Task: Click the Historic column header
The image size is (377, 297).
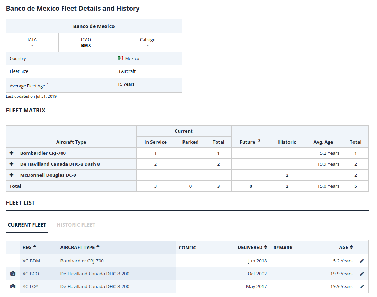Action: (287, 142)
